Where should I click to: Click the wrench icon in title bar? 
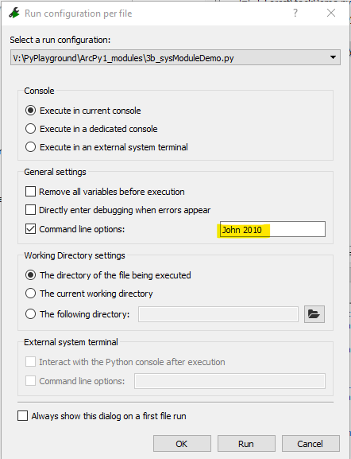(x=13, y=13)
